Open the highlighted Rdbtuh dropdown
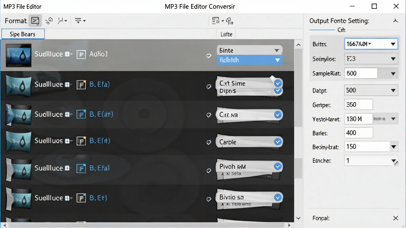The height and width of the screenshot is (228, 406). [249, 60]
